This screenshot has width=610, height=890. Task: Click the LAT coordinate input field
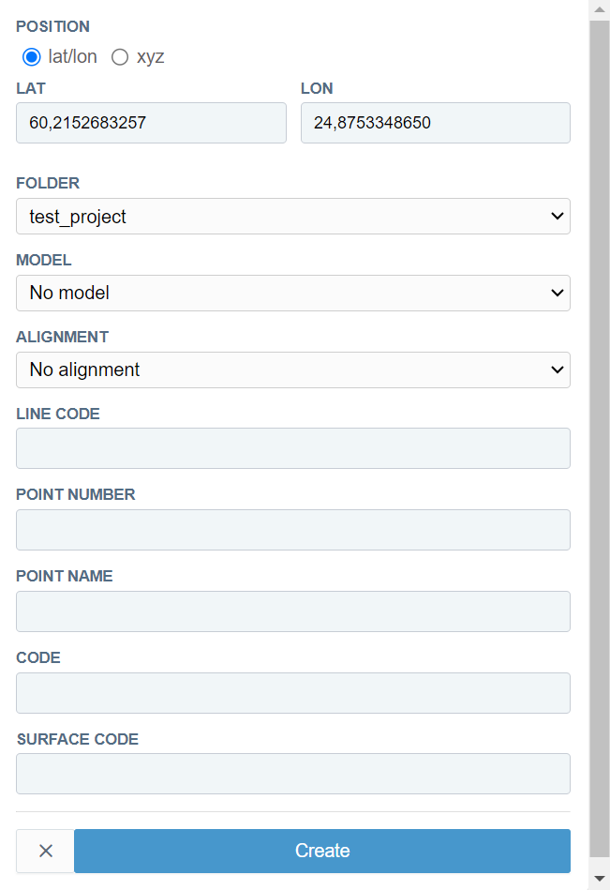(151, 123)
